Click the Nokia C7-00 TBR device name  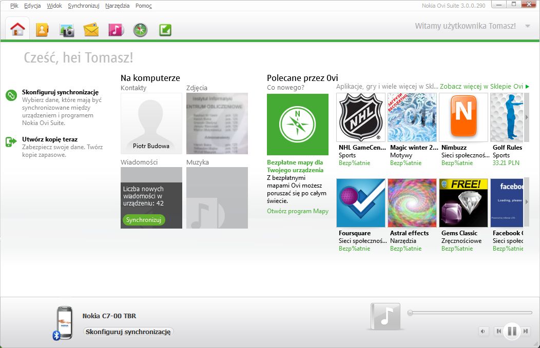click(x=109, y=316)
